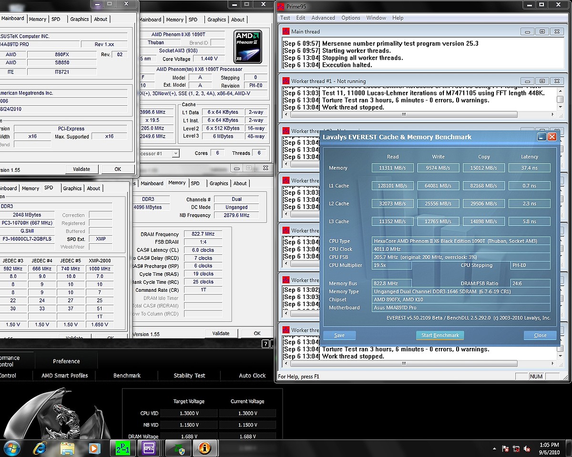Open About tab in the ASUSTeK mainboard CPU-Z window
Image resolution: width=572 pixels, height=457 pixels.
101,20
